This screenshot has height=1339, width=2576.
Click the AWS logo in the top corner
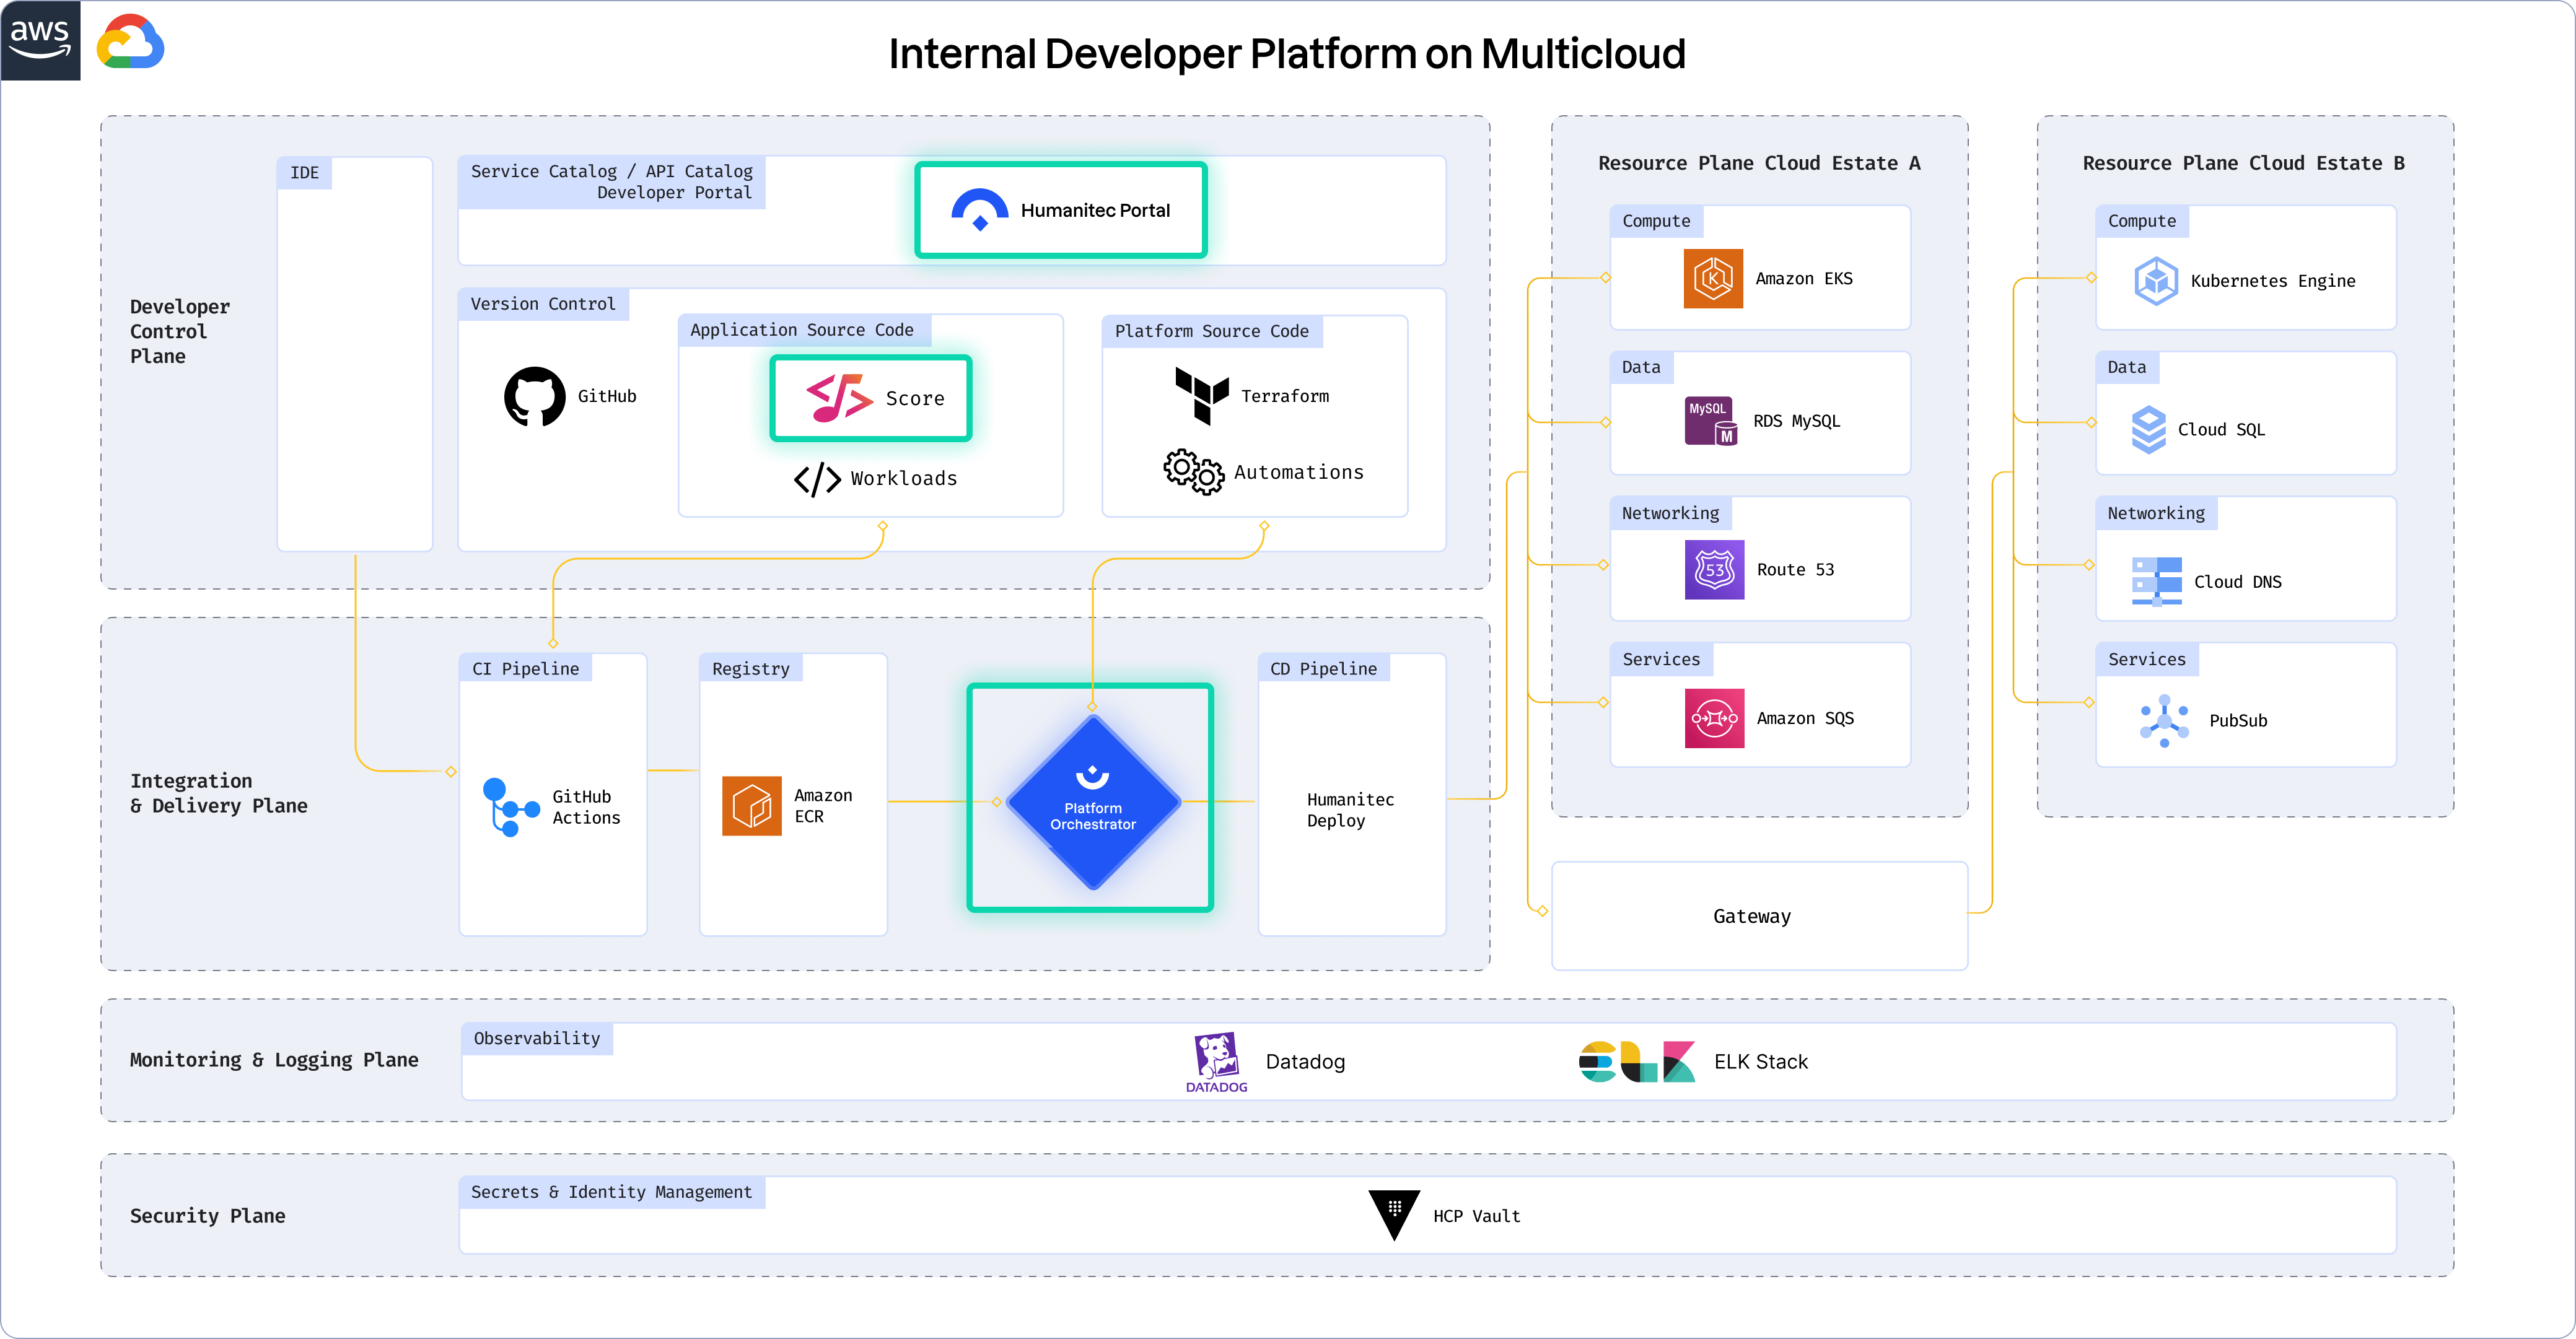pos(40,40)
